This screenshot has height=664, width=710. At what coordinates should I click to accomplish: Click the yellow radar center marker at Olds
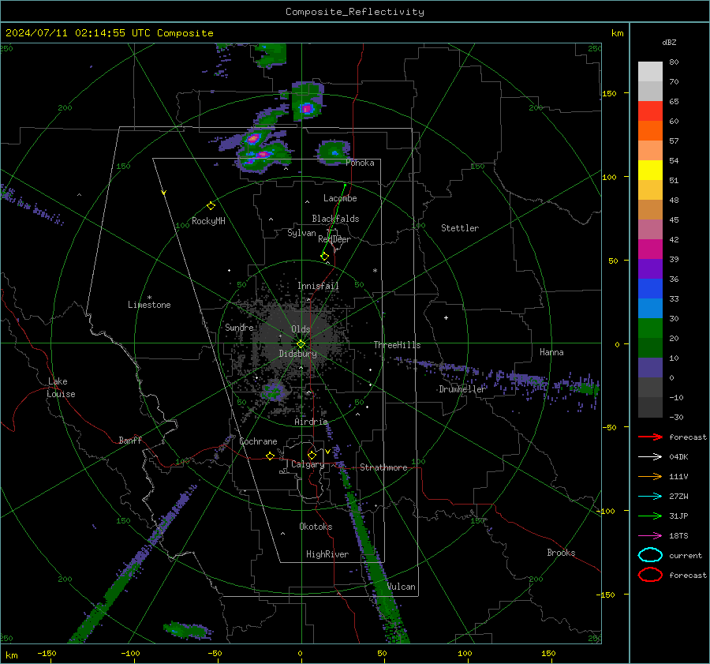point(301,344)
